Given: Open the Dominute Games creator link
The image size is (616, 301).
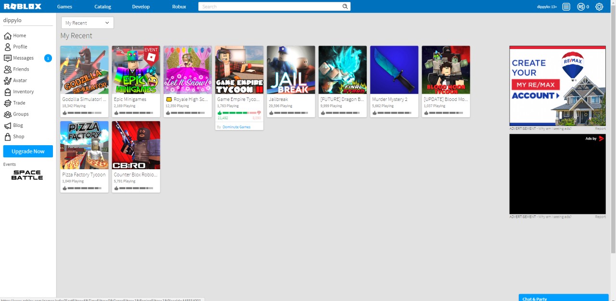Looking at the screenshot, I should [236, 127].
